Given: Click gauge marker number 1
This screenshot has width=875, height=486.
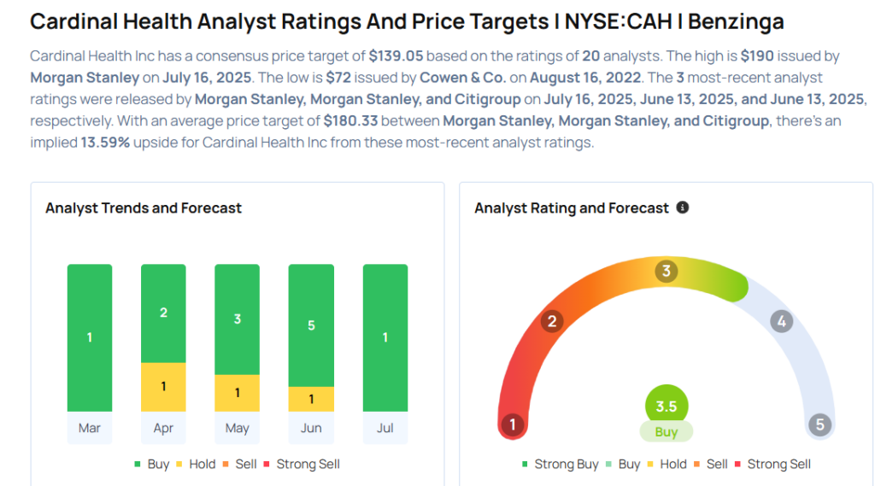Looking at the screenshot, I should (513, 425).
